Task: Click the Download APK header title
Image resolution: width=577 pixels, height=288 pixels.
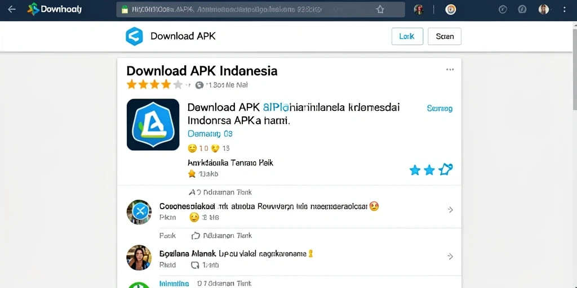Action: tap(183, 36)
